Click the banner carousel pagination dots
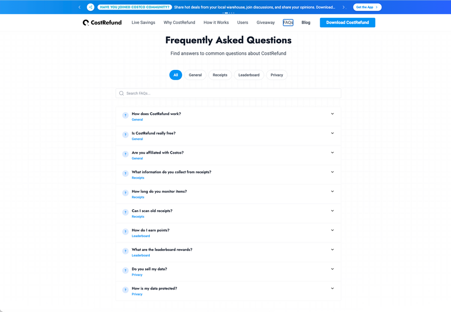Image resolution: width=451 pixels, height=312 pixels. point(228,13)
